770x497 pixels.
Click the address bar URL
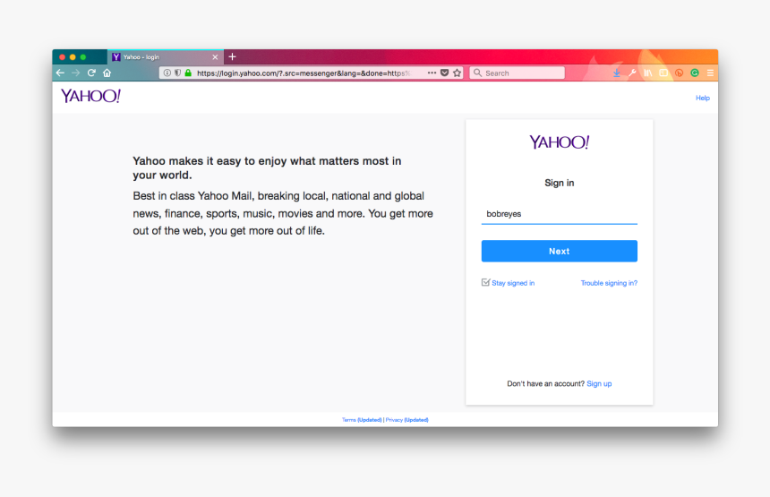tap(304, 73)
